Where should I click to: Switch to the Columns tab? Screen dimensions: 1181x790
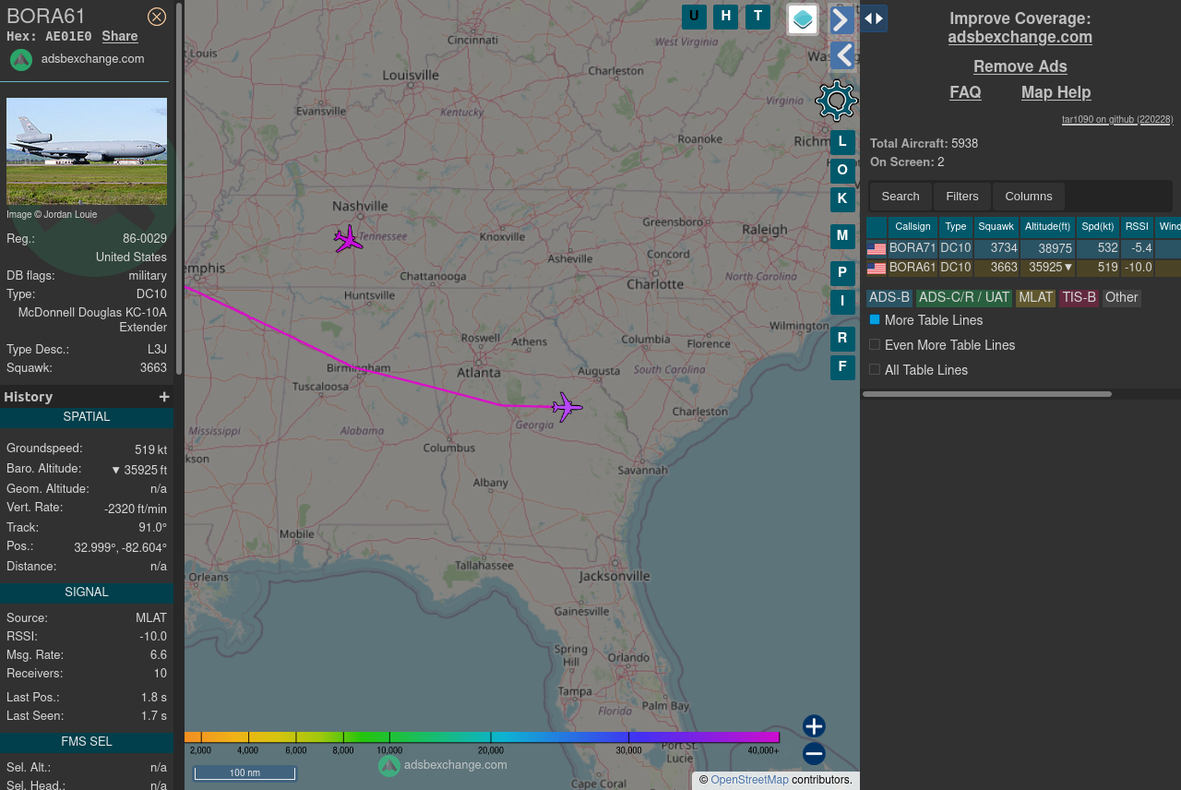click(1029, 197)
